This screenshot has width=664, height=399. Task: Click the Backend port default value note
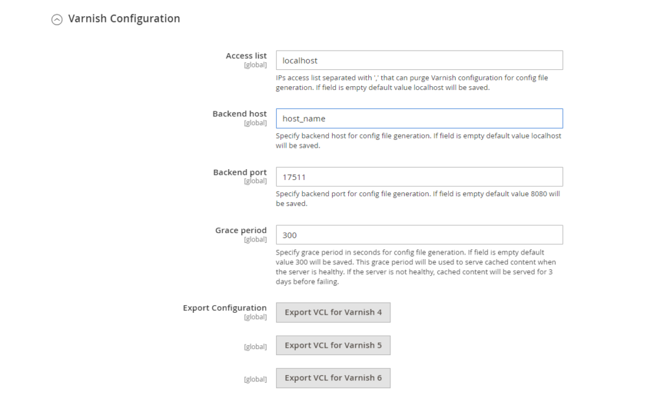(x=418, y=198)
